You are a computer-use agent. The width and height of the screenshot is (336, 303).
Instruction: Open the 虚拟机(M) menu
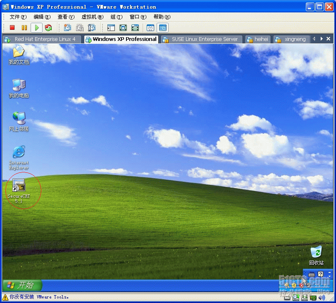pos(92,17)
